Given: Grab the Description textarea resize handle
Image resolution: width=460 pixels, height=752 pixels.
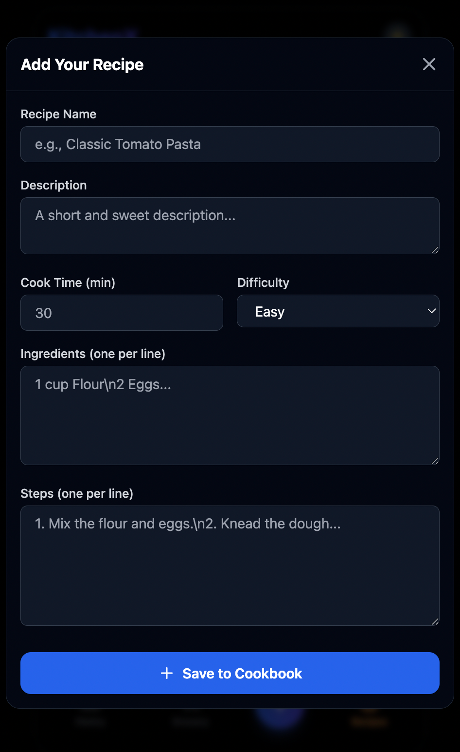Looking at the screenshot, I should pyautogui.click(x=435, y=250).
